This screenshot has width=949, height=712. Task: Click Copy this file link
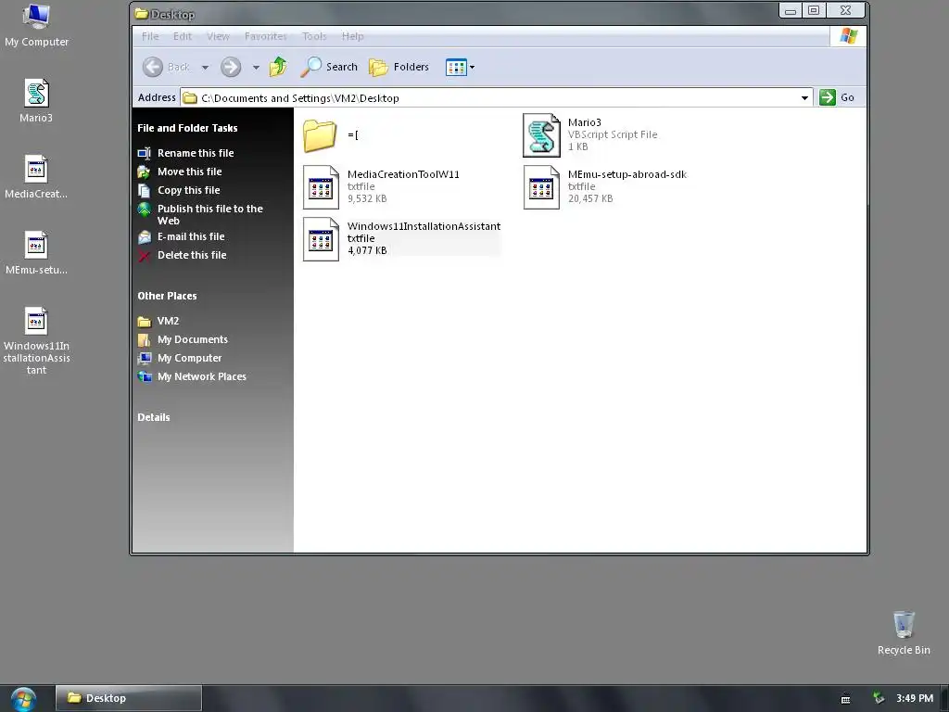tap(189, 190)
